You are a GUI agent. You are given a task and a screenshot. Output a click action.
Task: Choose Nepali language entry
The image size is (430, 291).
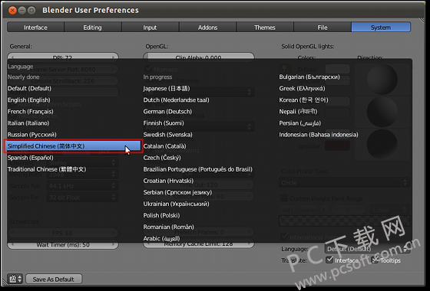(x=298, y=111)
